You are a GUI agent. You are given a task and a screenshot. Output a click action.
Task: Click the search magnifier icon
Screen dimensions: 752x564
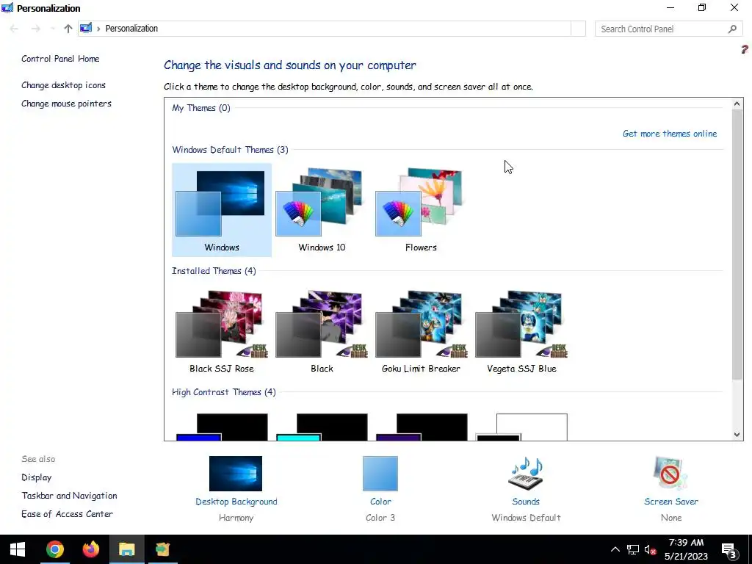(x=732, y=29)
